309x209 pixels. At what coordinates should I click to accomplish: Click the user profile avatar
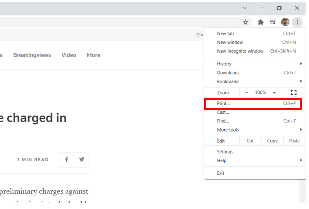285,22
